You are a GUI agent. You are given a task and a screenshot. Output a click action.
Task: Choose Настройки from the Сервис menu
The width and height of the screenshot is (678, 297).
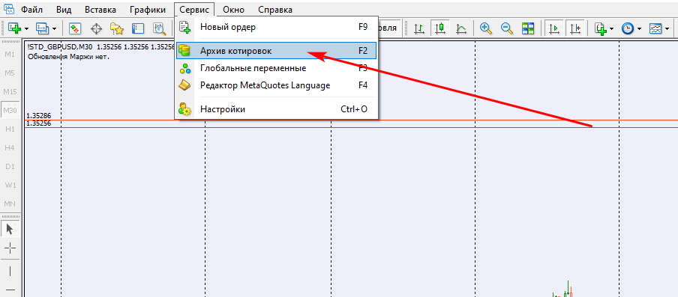tap(277, 109)
